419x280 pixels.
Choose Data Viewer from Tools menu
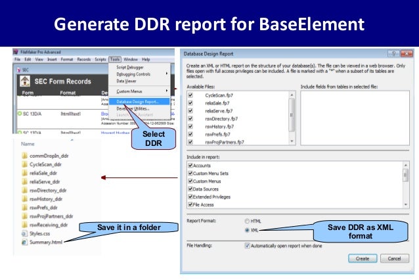coord(126,81)
